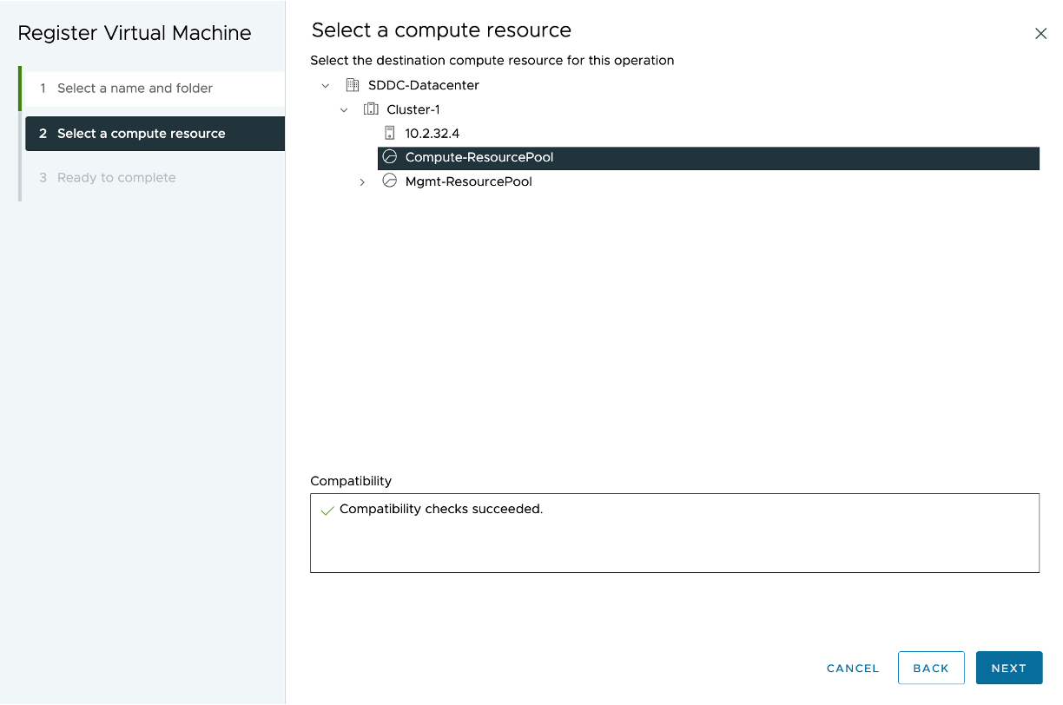
Task: Expand the Mgmt-ResourcePool node
Action: click(x=362, y=182)
